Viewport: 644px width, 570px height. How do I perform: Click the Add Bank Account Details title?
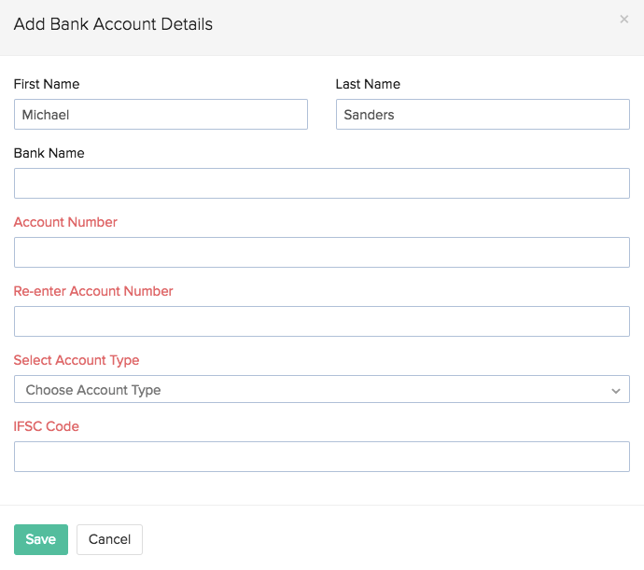point(113,24)
